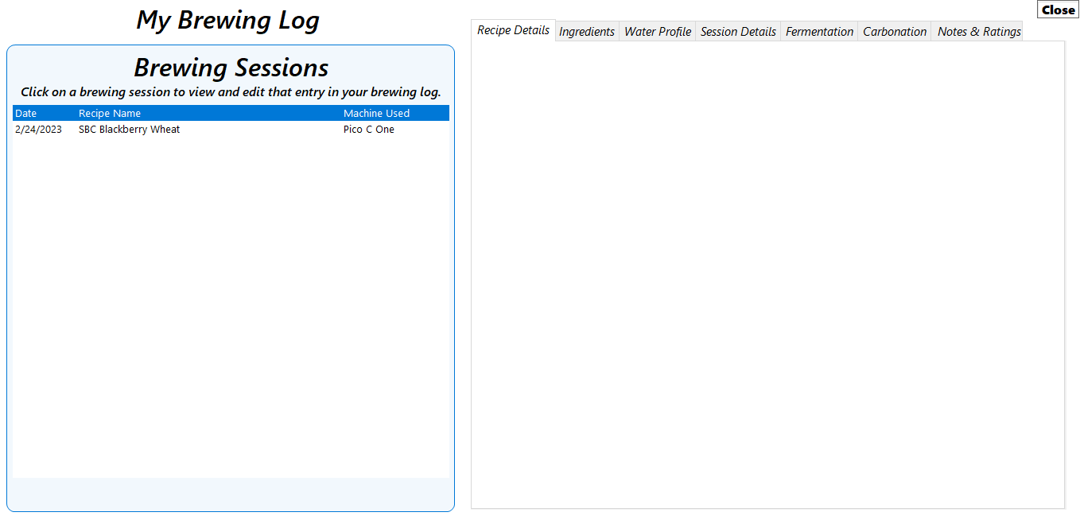This screenshot has width=1080, height=520.
Task: Click inside the empty Recipe Details panel
Action: 767,270
